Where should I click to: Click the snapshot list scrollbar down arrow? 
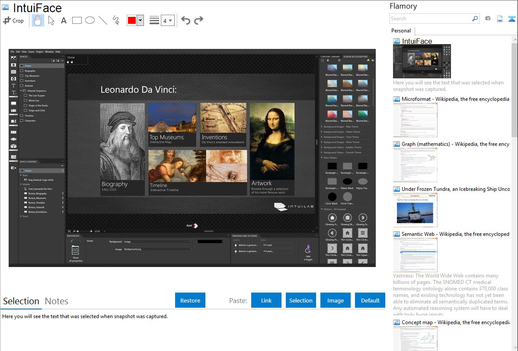tap(515, 348)
